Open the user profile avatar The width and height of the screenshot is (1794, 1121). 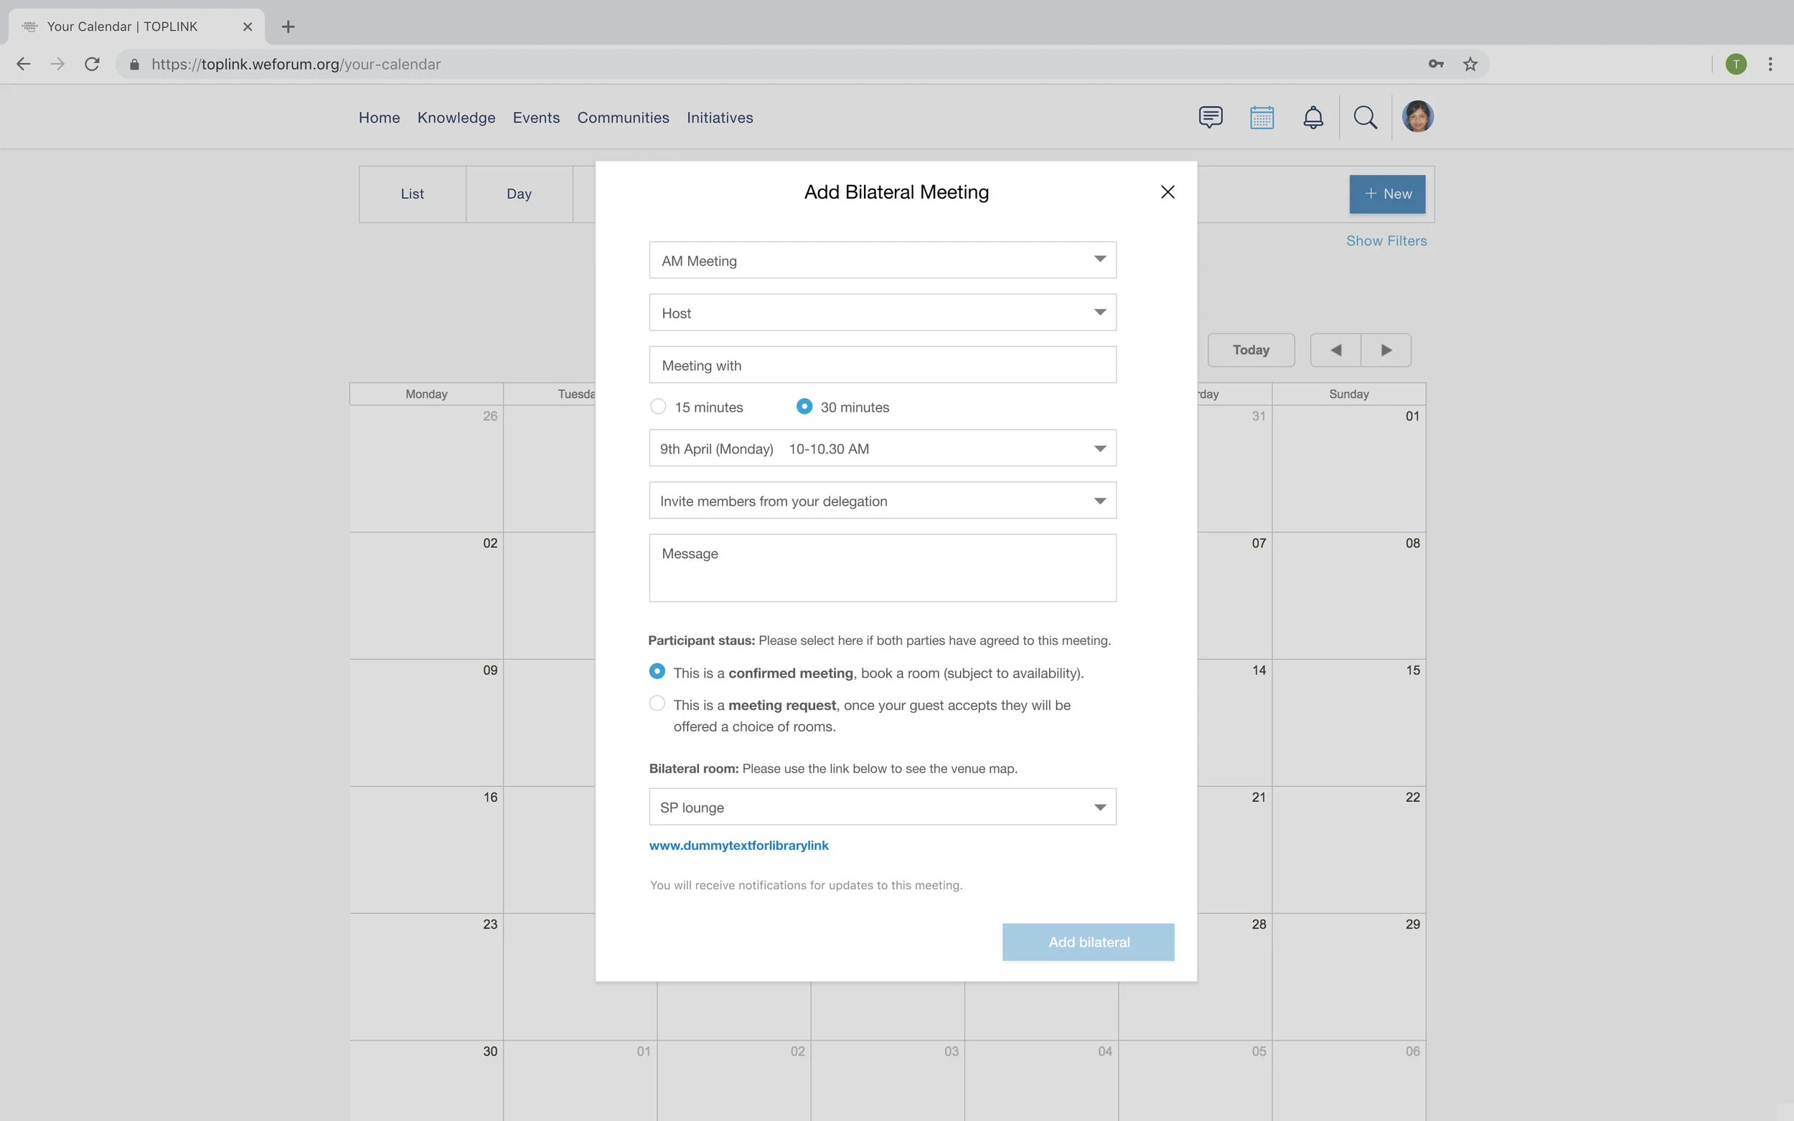1417,117
